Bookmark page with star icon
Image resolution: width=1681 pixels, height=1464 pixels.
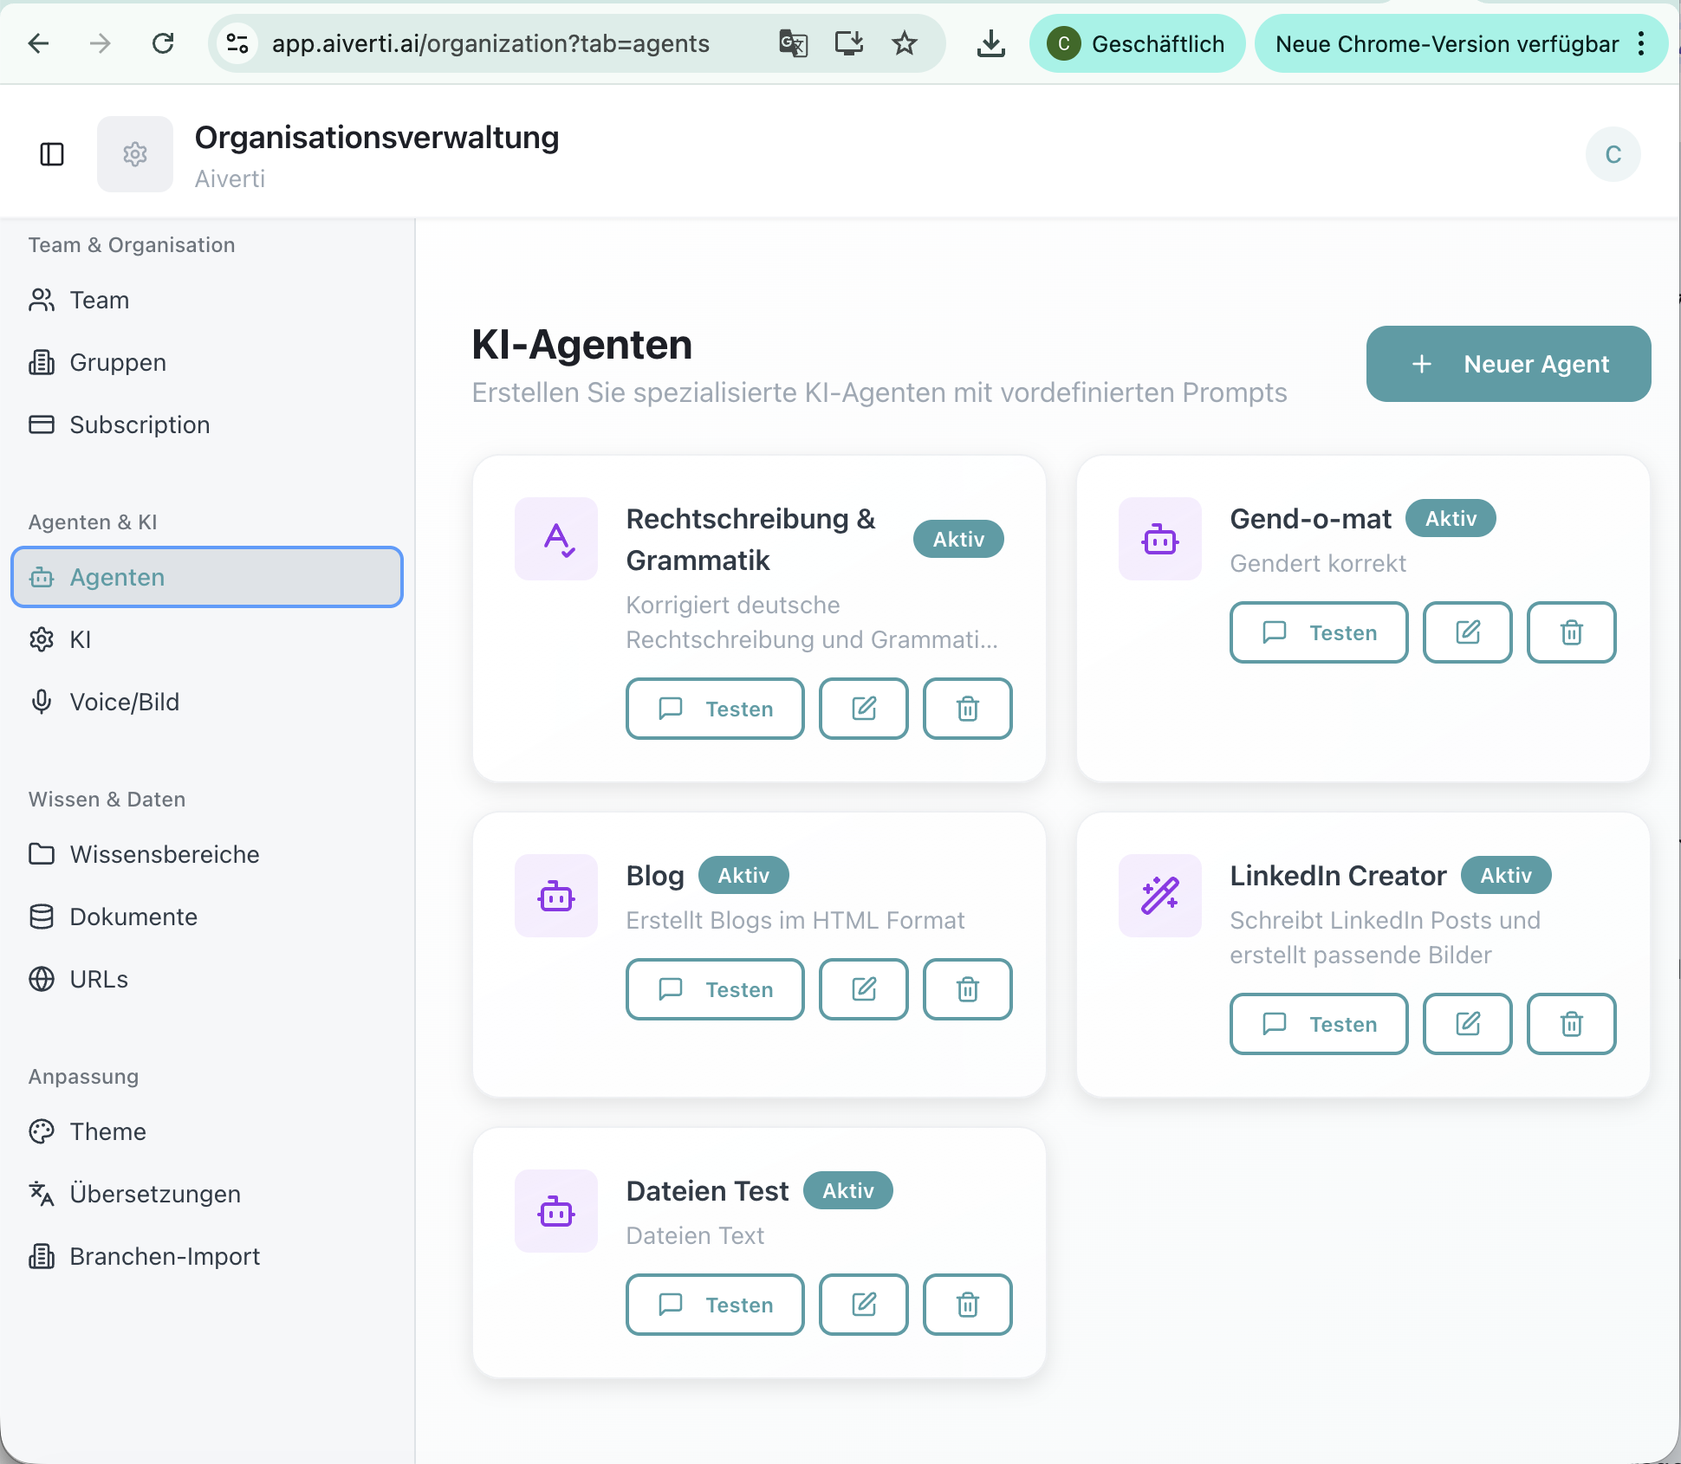tap(905, 43)
